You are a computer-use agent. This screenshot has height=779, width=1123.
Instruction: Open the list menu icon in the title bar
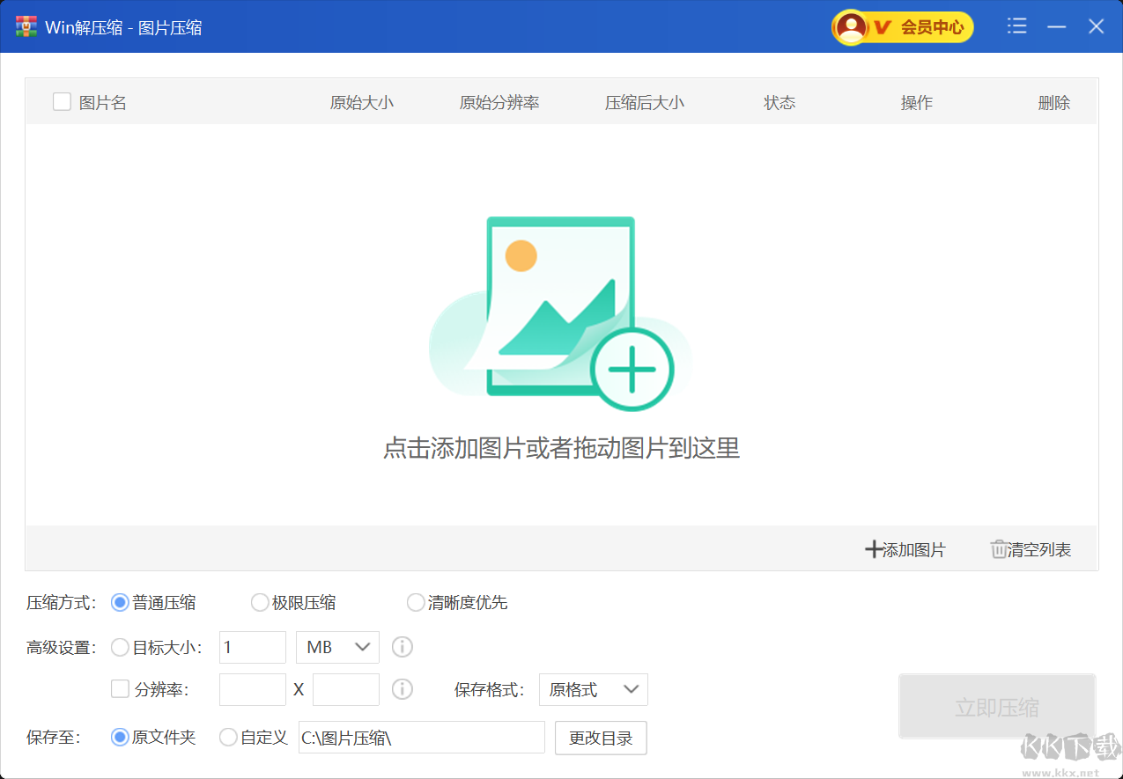[x=1016, y=26]
